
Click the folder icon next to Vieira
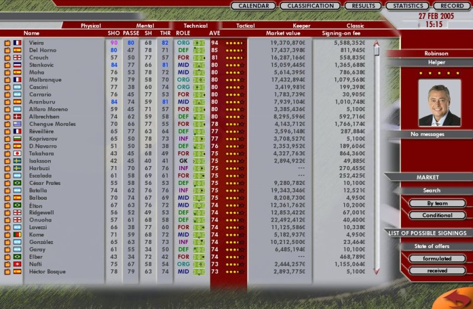[x=8, y=43]
